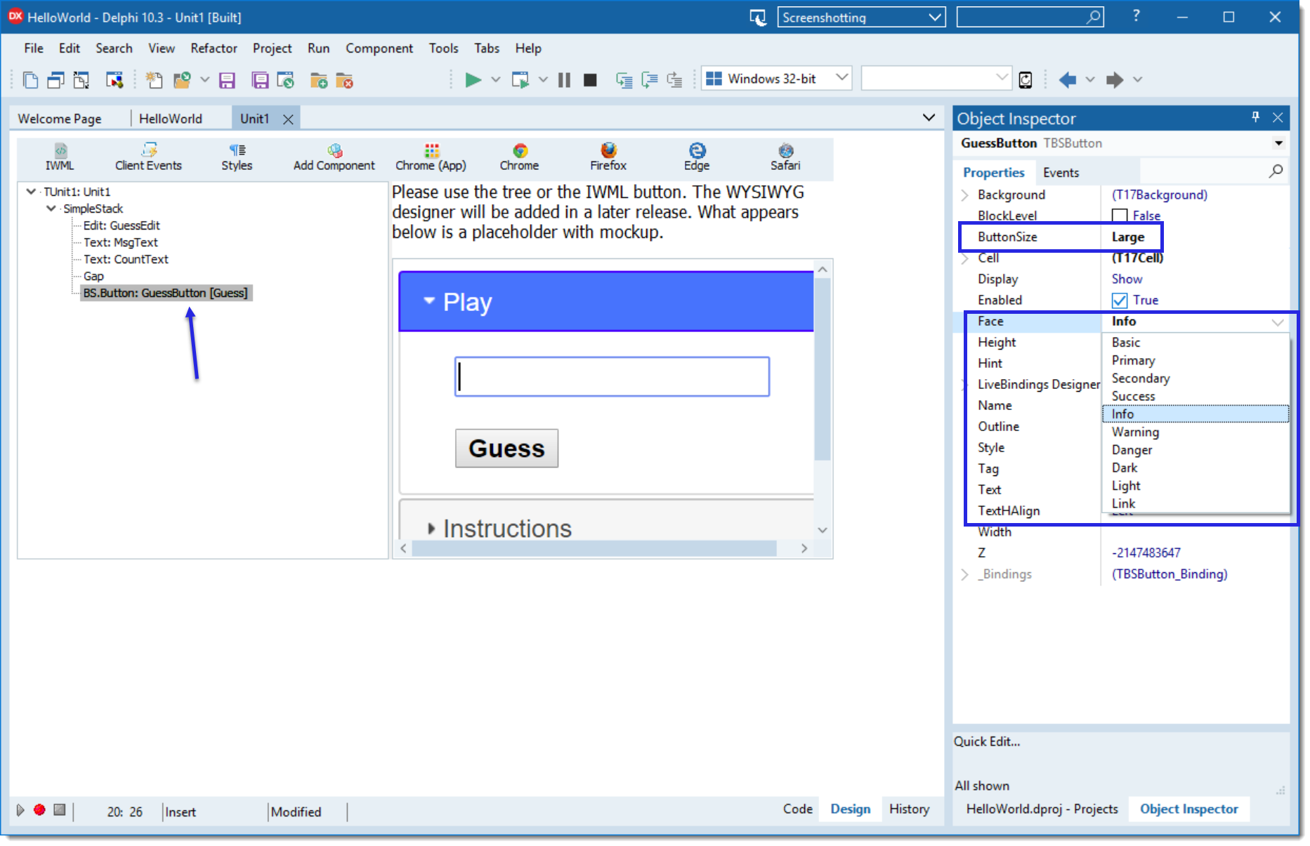Click the mockup guess text field
This screenshot has height=846, width=1310.
[612, 377]
